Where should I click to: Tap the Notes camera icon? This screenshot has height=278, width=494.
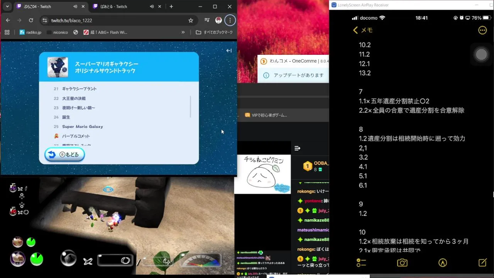(x=402, y=263)
